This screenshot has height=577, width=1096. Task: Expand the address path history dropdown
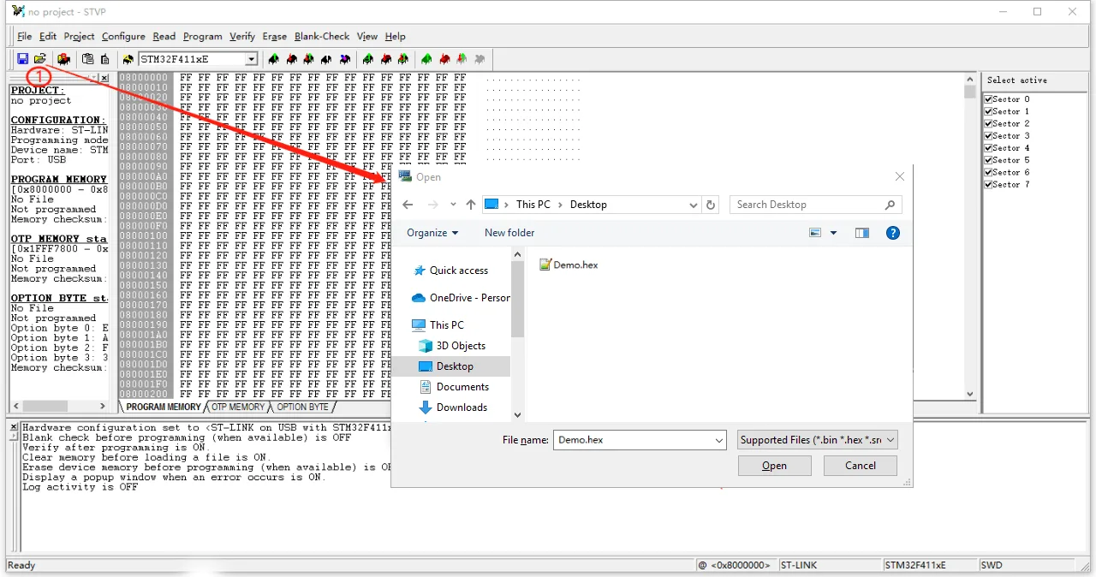pos(694,205)
